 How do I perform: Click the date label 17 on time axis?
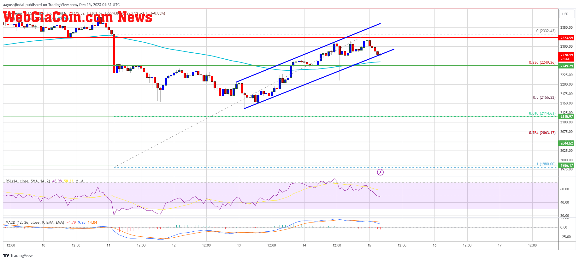click(500, 245)
